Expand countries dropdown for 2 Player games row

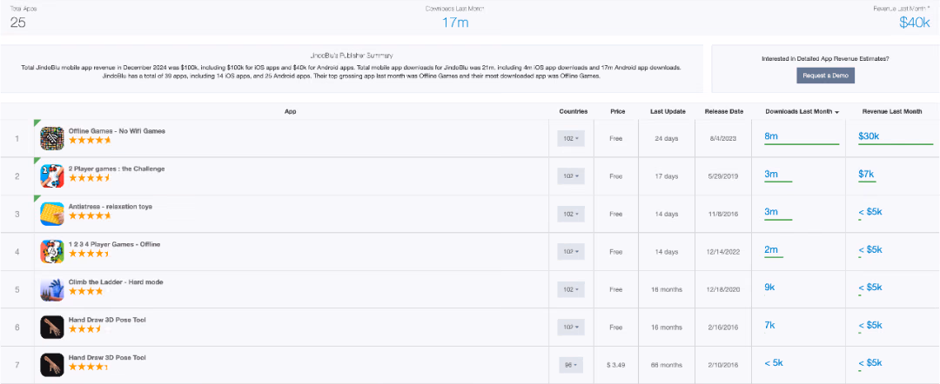click(x=571, y=175)
